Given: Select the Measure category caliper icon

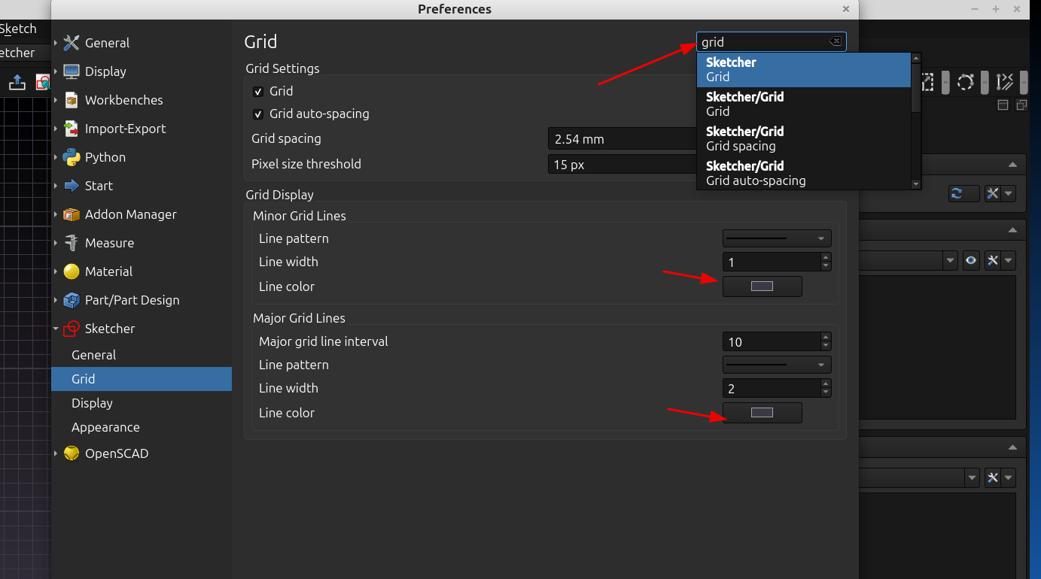Looking at the screenshot, I should (x=72, y=243).
